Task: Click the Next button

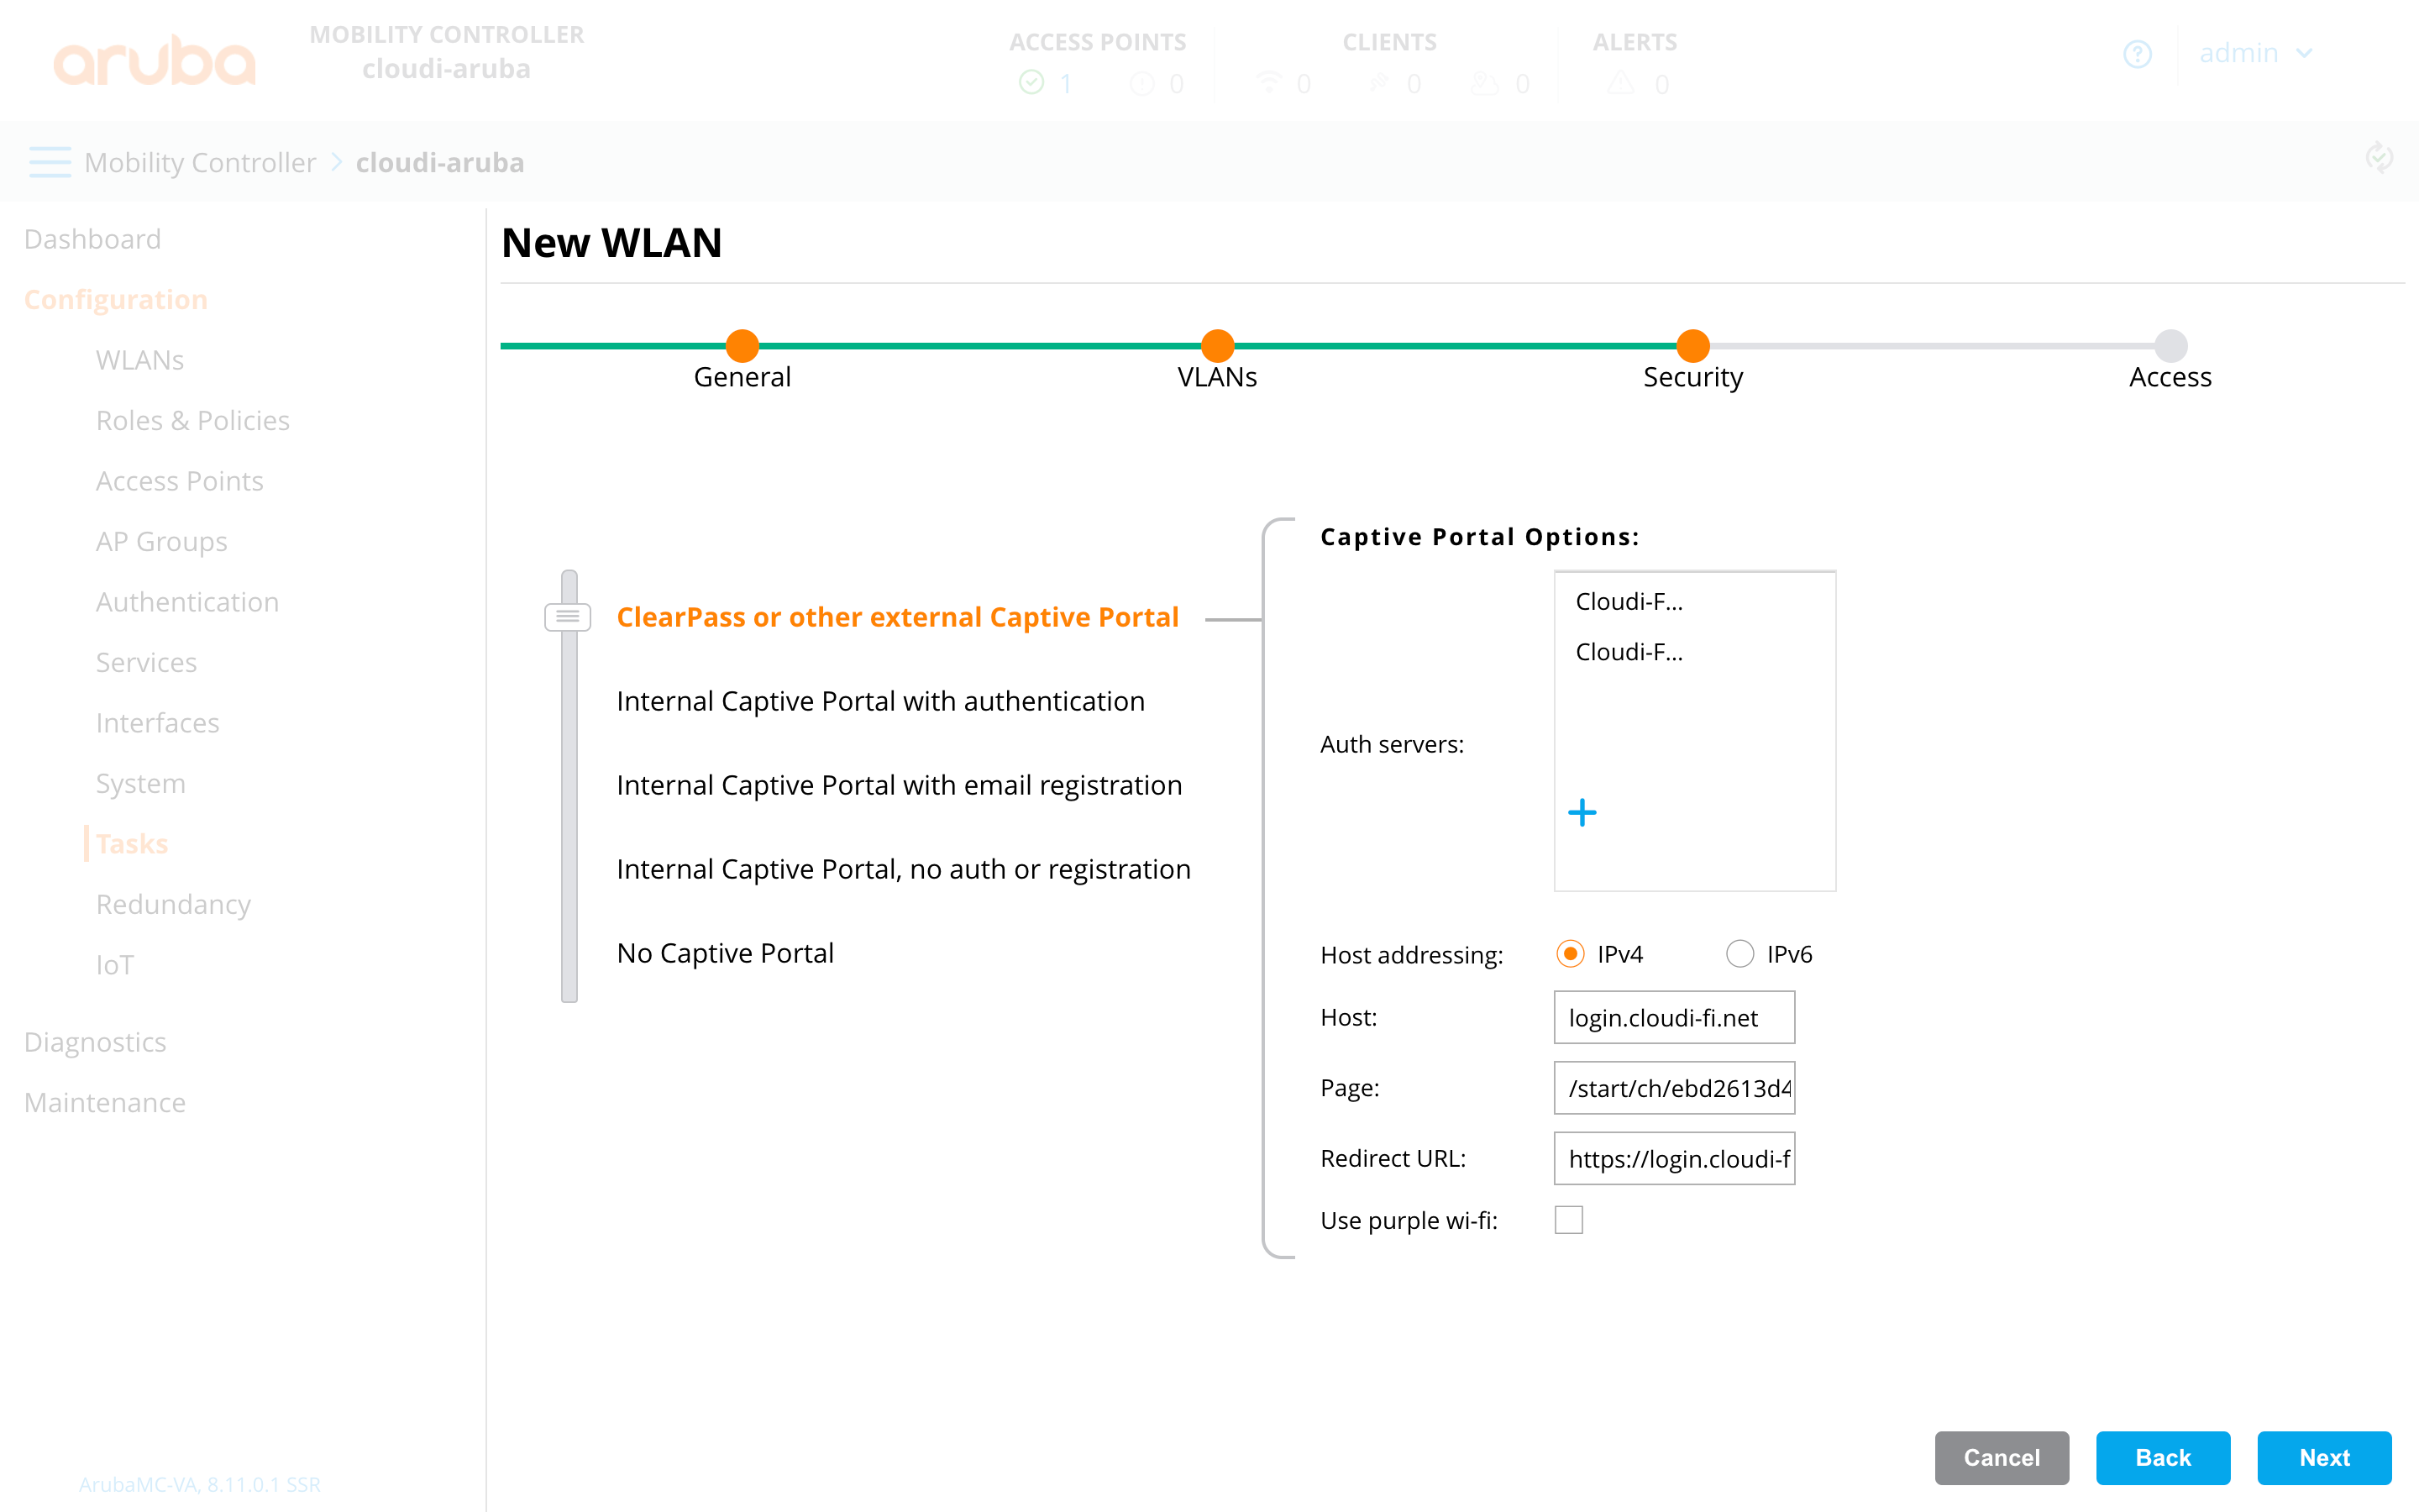Action: click(x=2324, y=1458)
